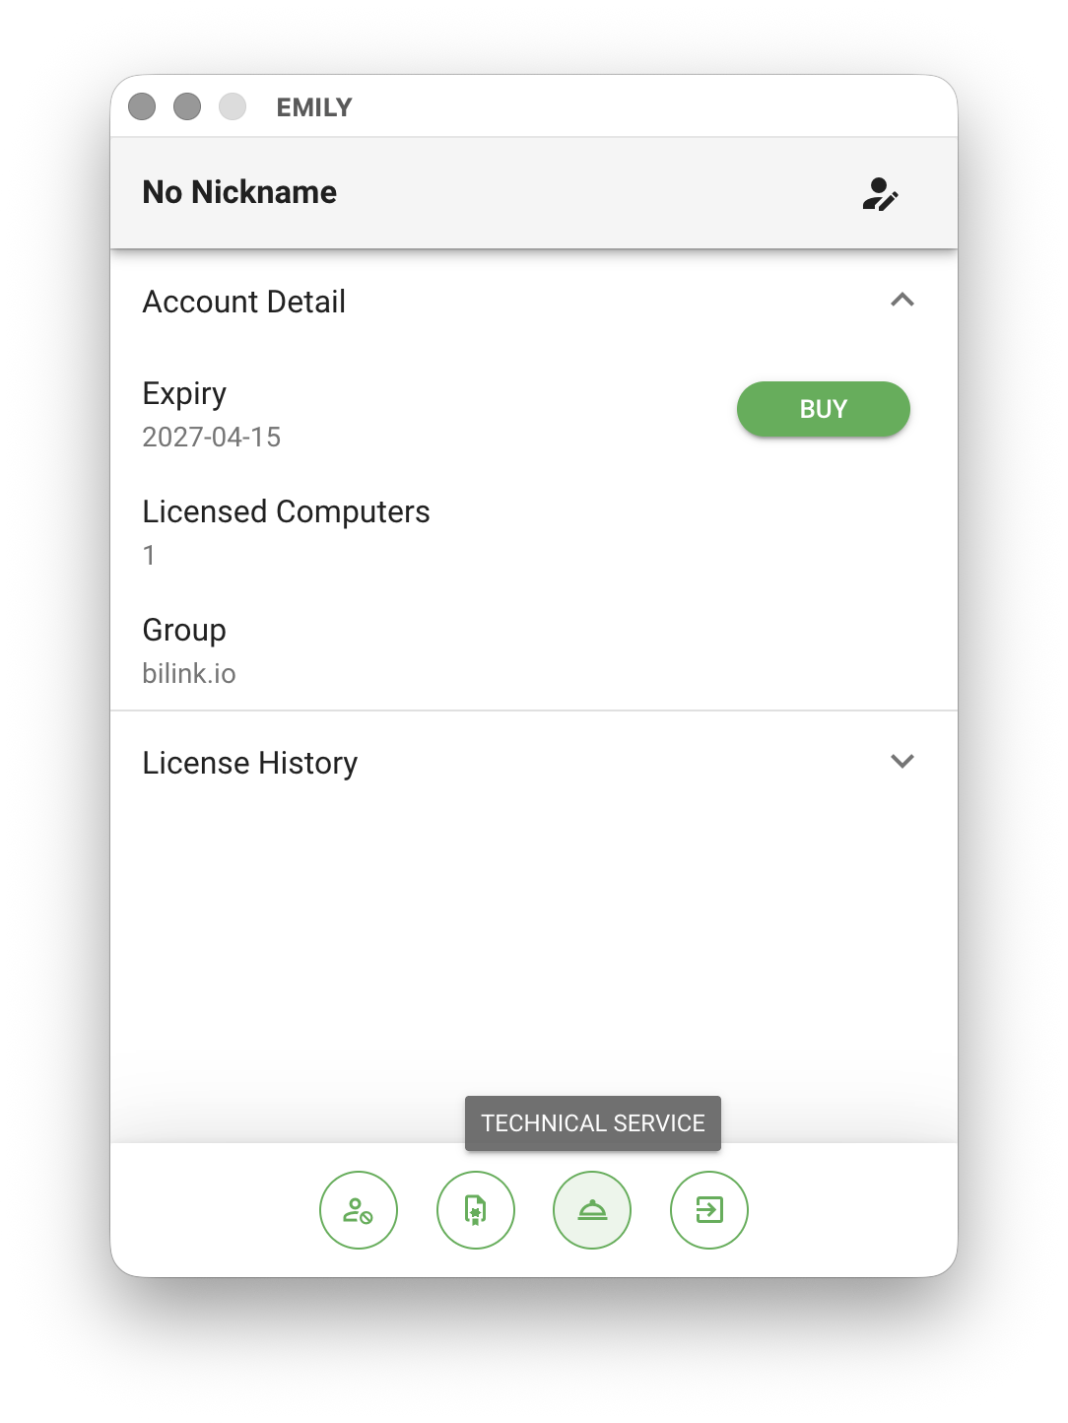Viewport: 1068px width, 1423px height.
Task: Click the Expiry label
Action: (x=184, y=394)
